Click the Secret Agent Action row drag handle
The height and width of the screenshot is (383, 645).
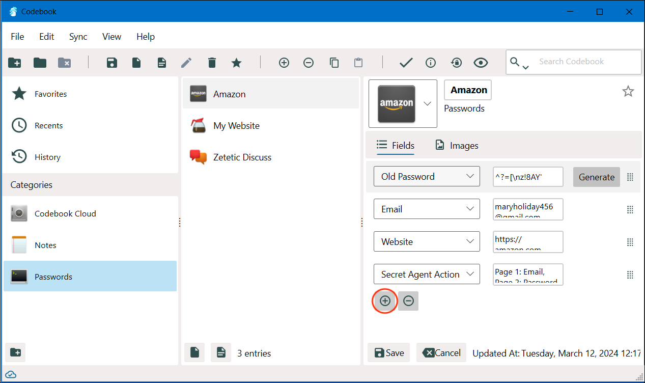click(x=630, y=275)
